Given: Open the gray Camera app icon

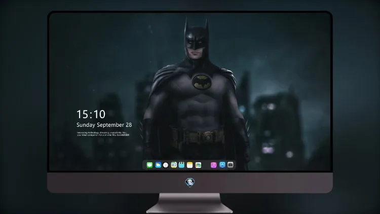Looking at the screenshot, I should click(x=231, y=165).
